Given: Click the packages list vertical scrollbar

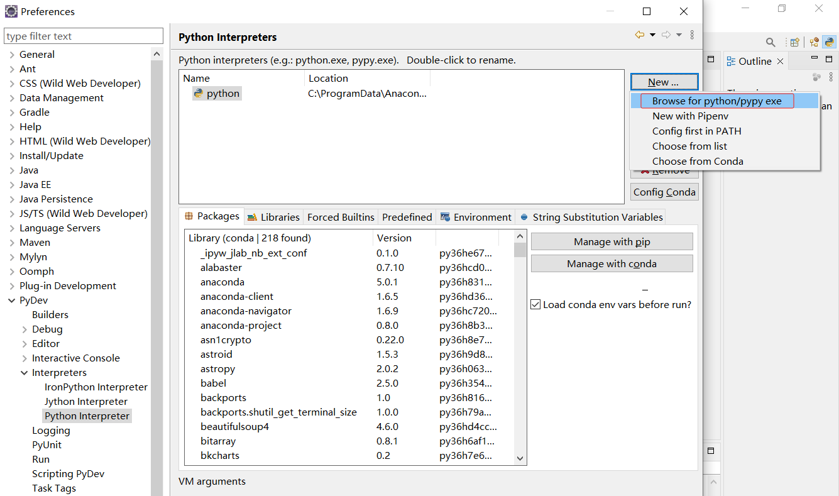Looking at the screenshot, I should 520,347.
